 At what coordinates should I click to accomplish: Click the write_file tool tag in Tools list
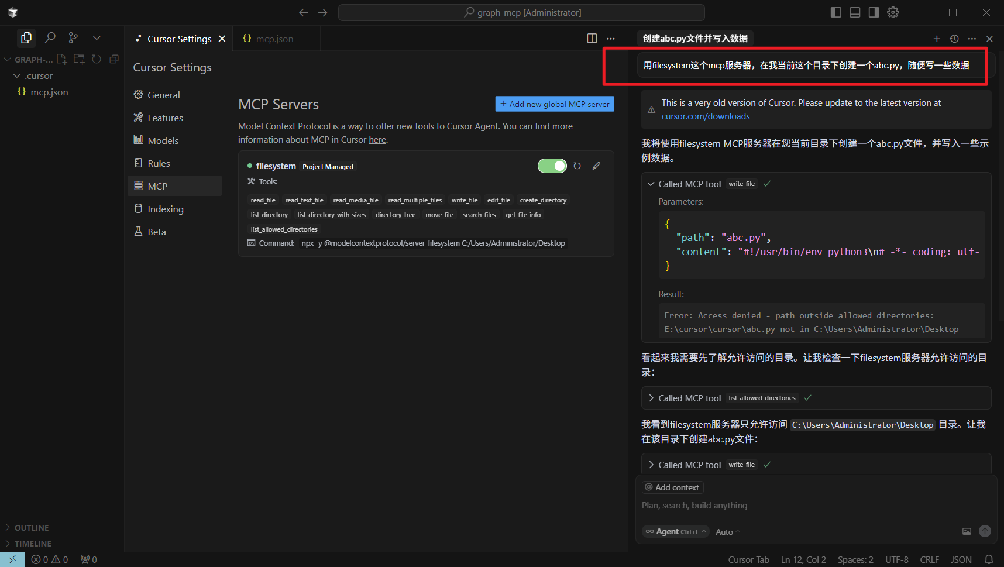tap(465, 200)
